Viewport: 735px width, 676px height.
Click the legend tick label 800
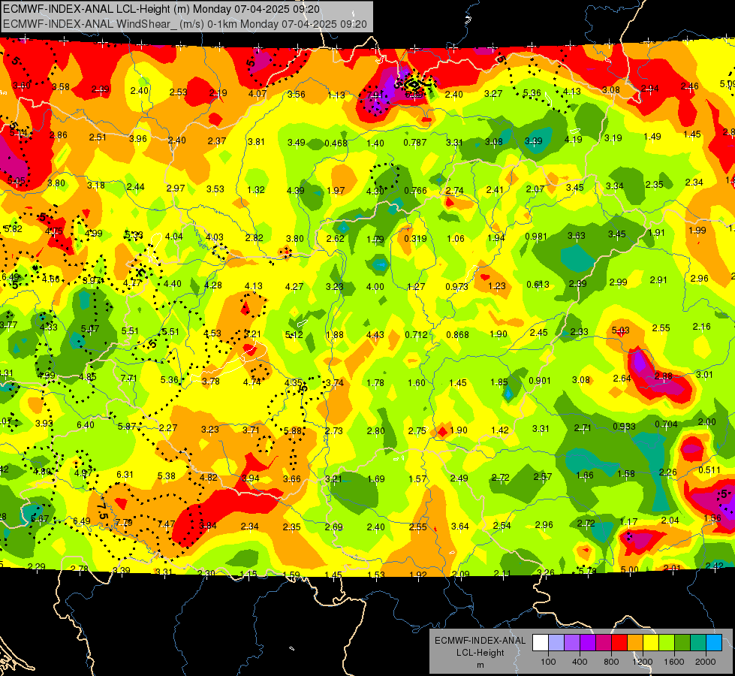click(x=611, y=662)
